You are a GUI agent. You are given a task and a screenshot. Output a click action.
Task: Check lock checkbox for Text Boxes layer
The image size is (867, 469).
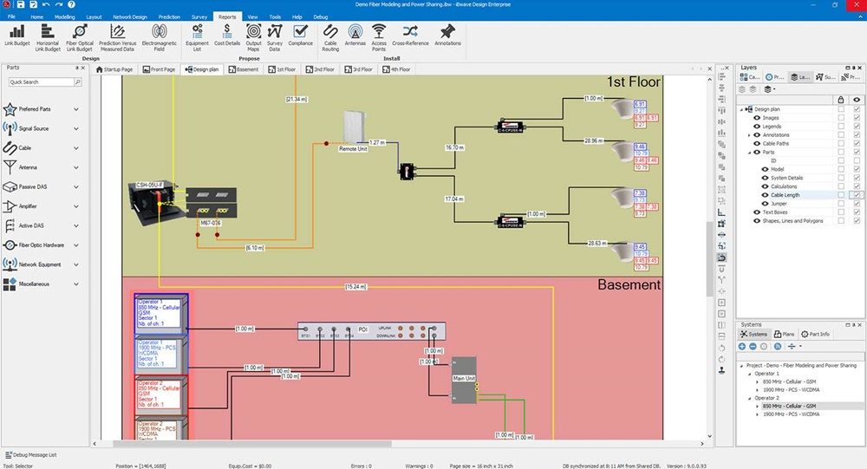tap(841, 212)
